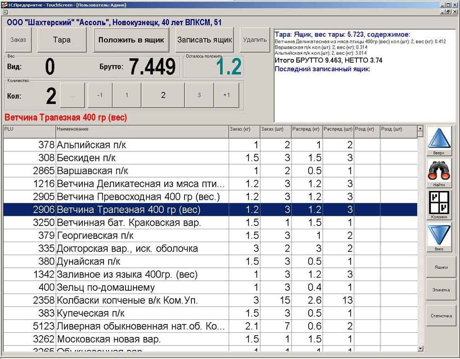Viewport: 460px width, 359px height.
Task: Set quantity using the 3 button
Action: coord(199,95)
